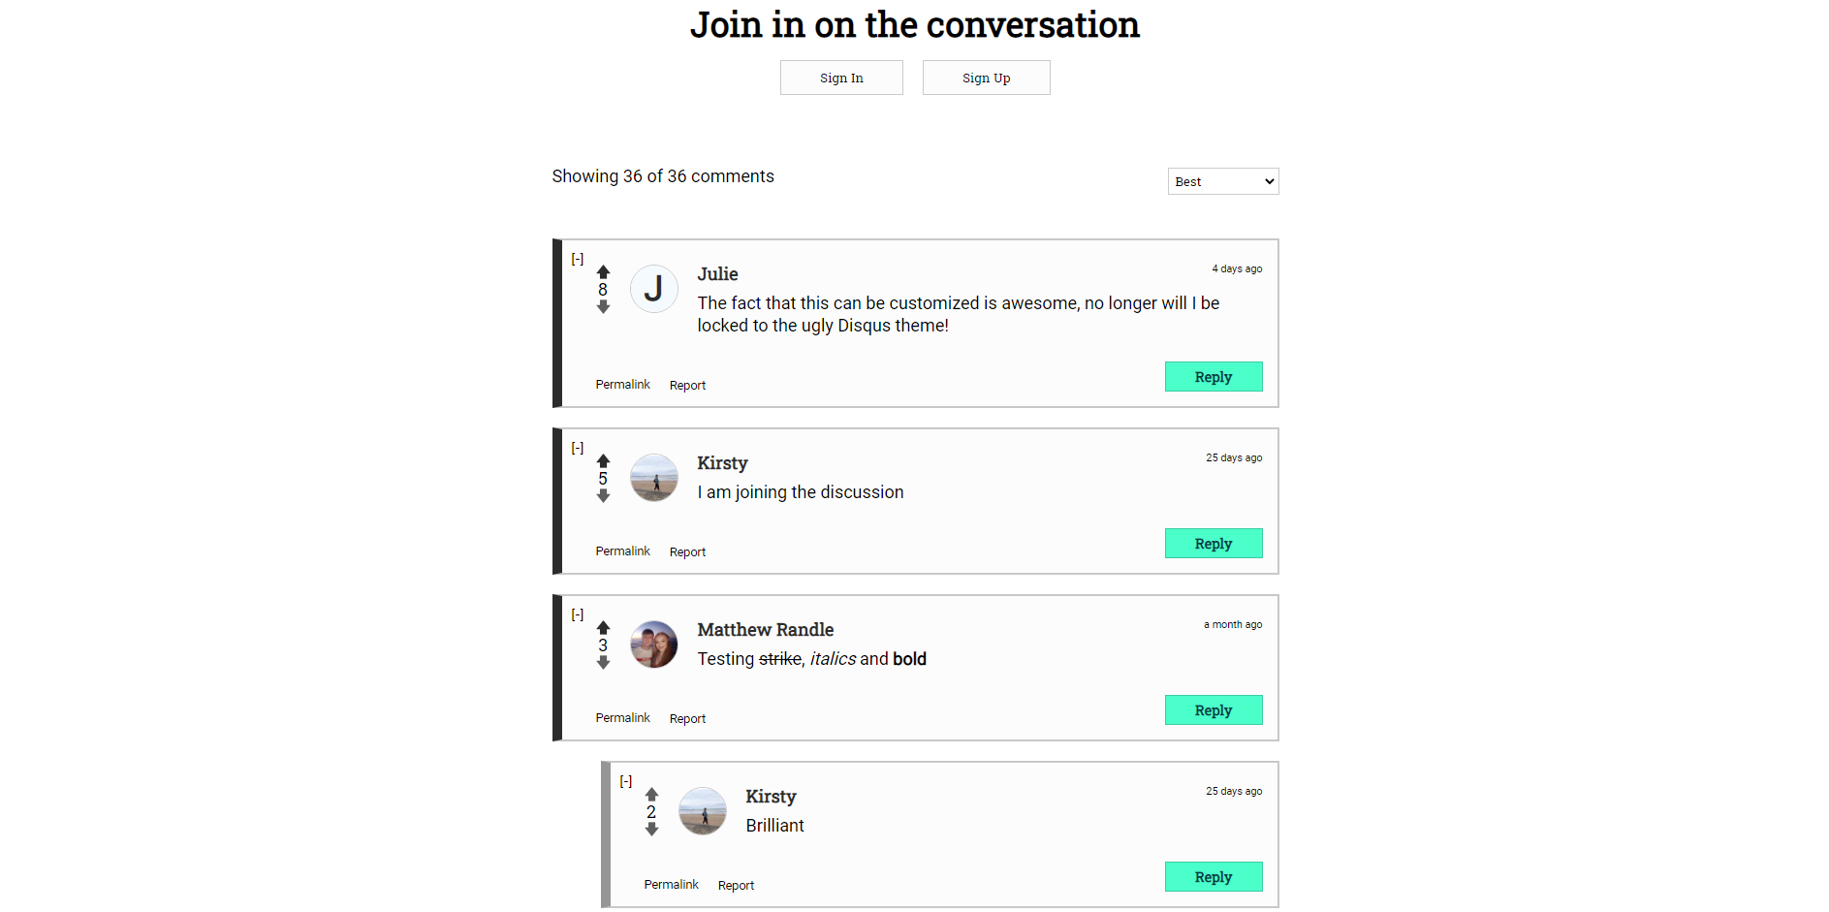Upvote Kirsty's joining the discussion comment

coord(603,461)
